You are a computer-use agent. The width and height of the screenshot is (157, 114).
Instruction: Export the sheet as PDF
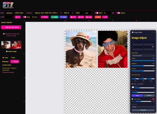(73, 17)
